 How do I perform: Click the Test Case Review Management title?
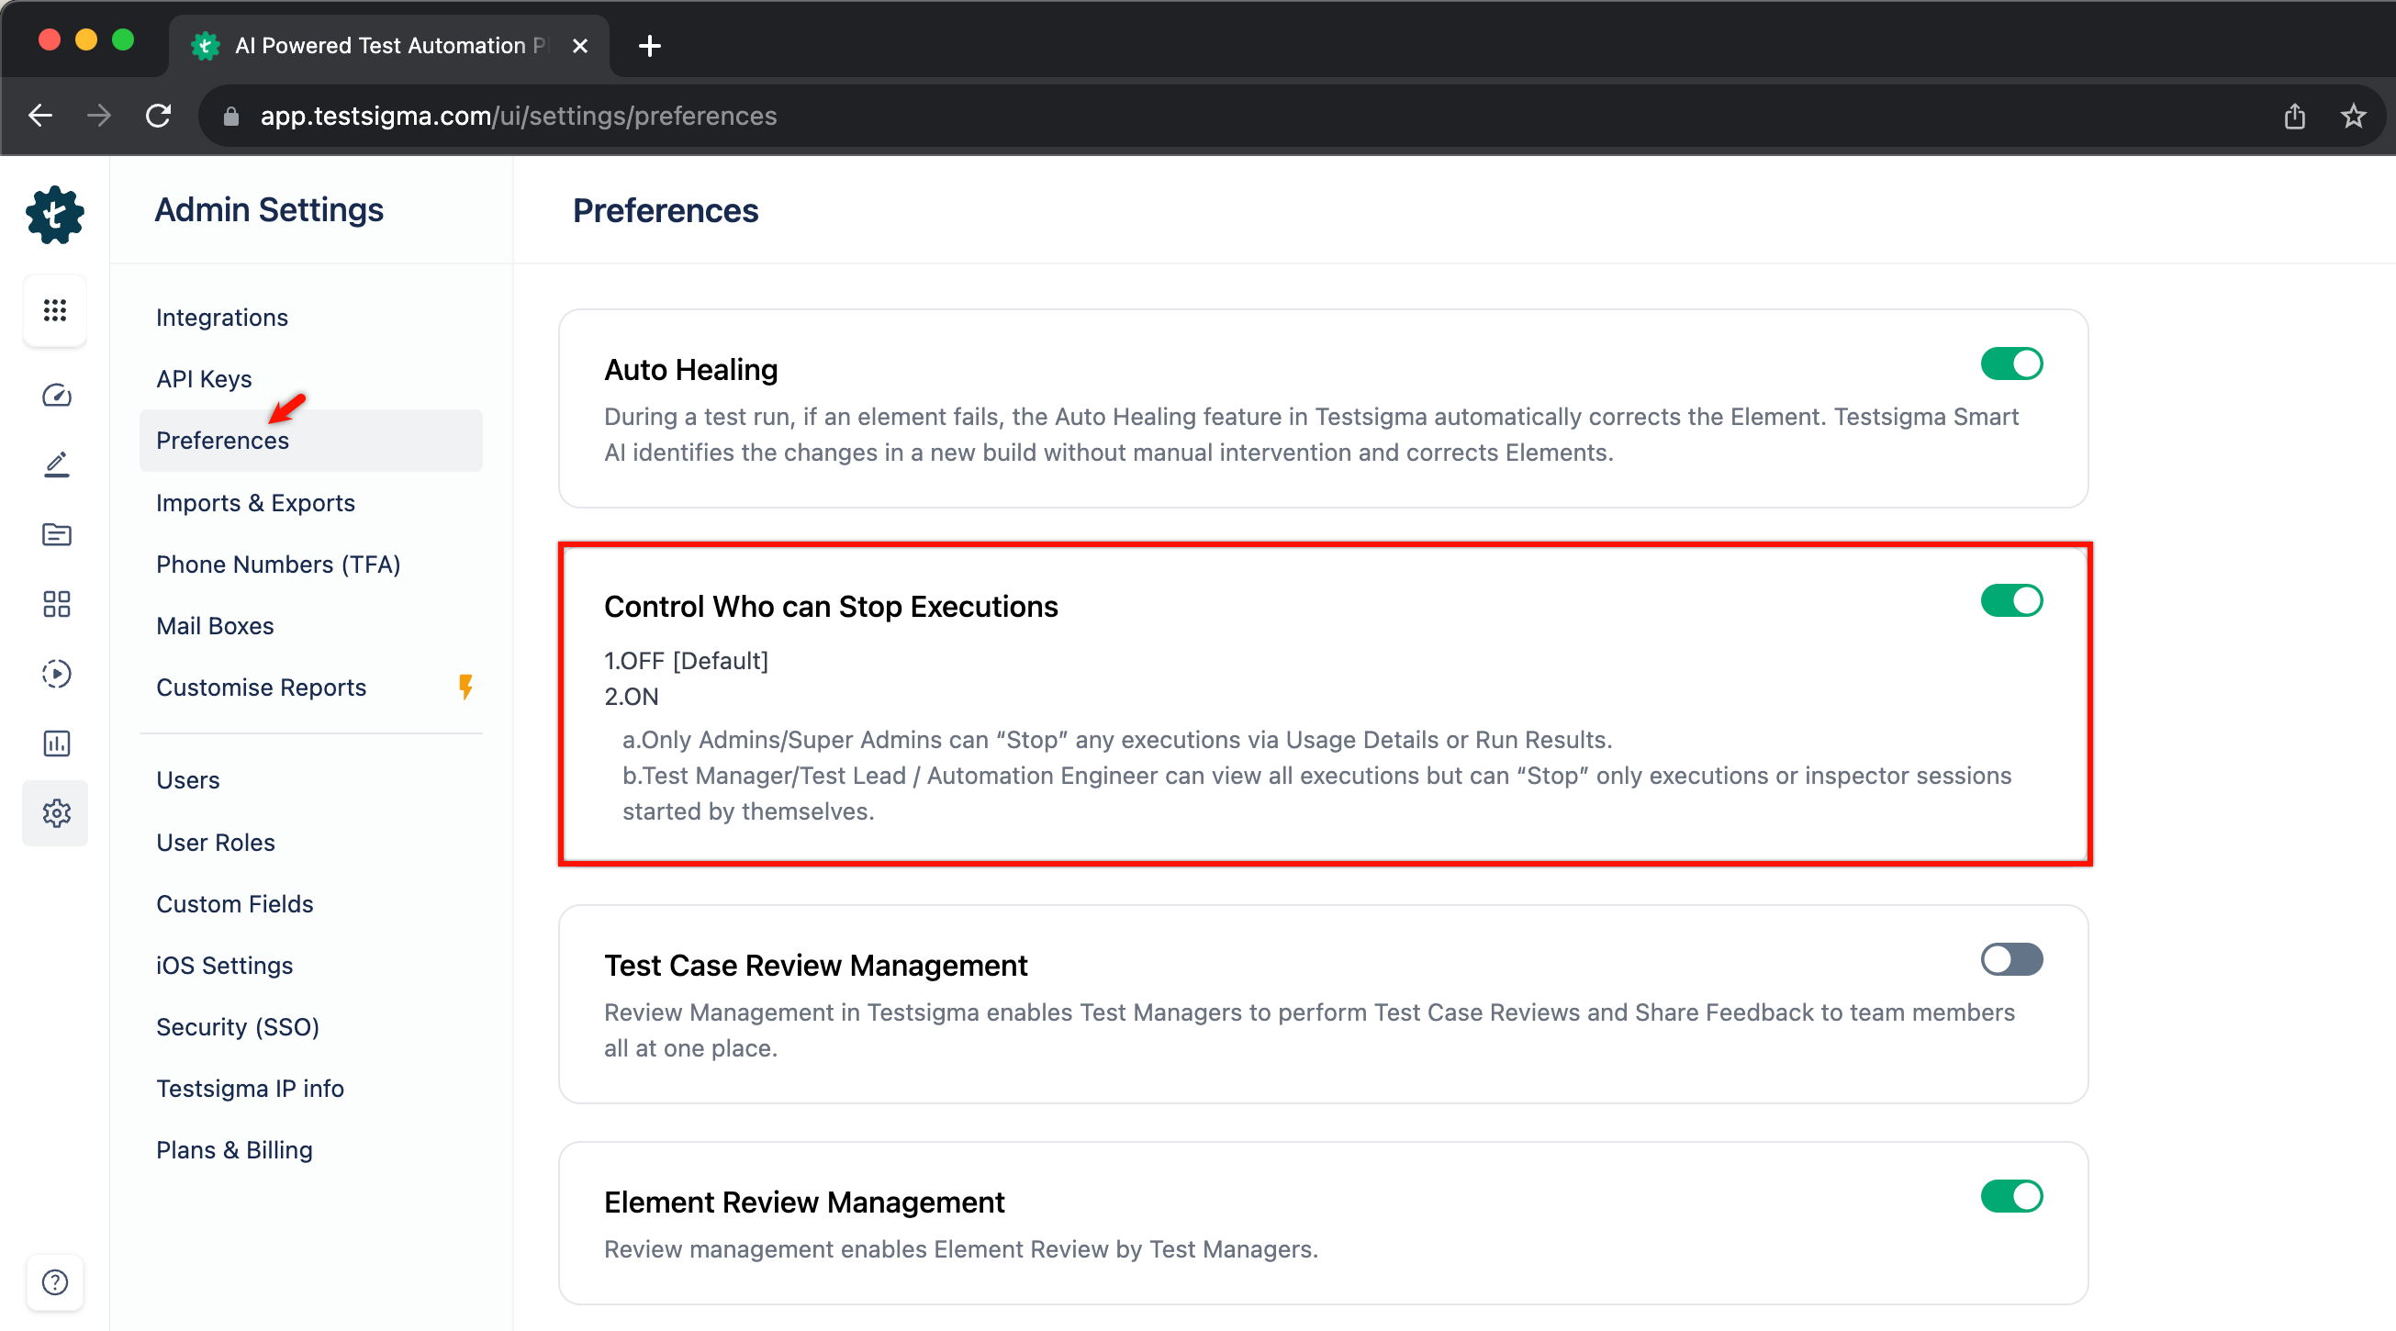point(816,965)
